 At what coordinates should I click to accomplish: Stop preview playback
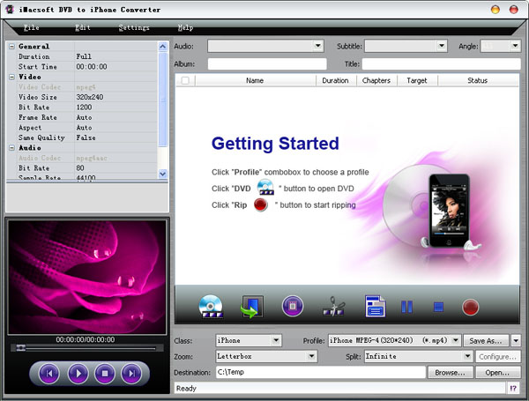[105, 374]
